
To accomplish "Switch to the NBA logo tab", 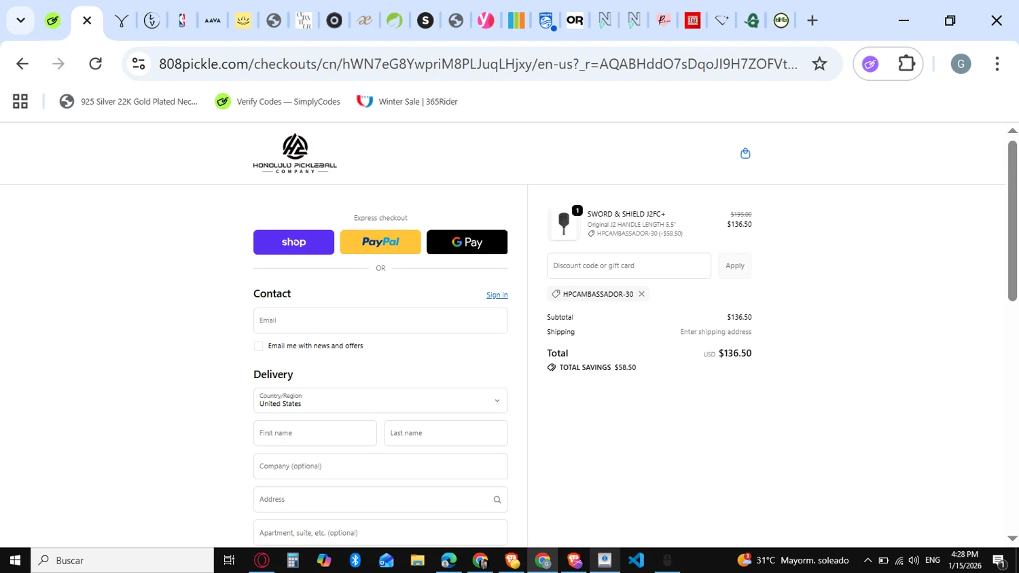I will click(x=182, y=20).
